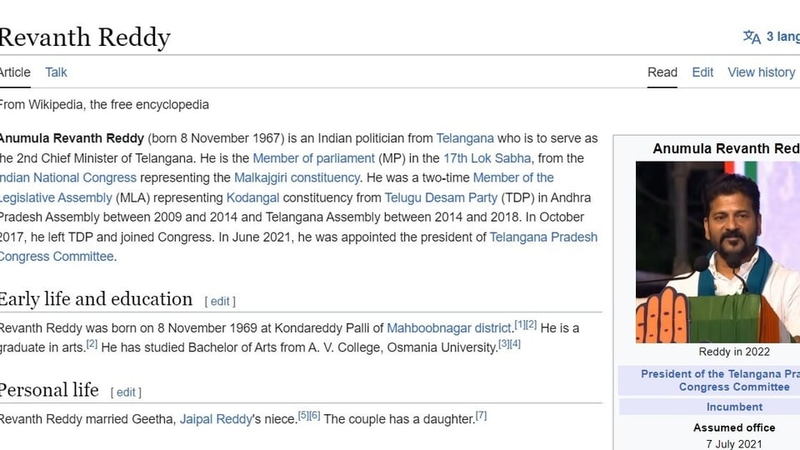This screenshot has width=800, height=450.
Task: Select the Article tab
Action: [15, 72]
